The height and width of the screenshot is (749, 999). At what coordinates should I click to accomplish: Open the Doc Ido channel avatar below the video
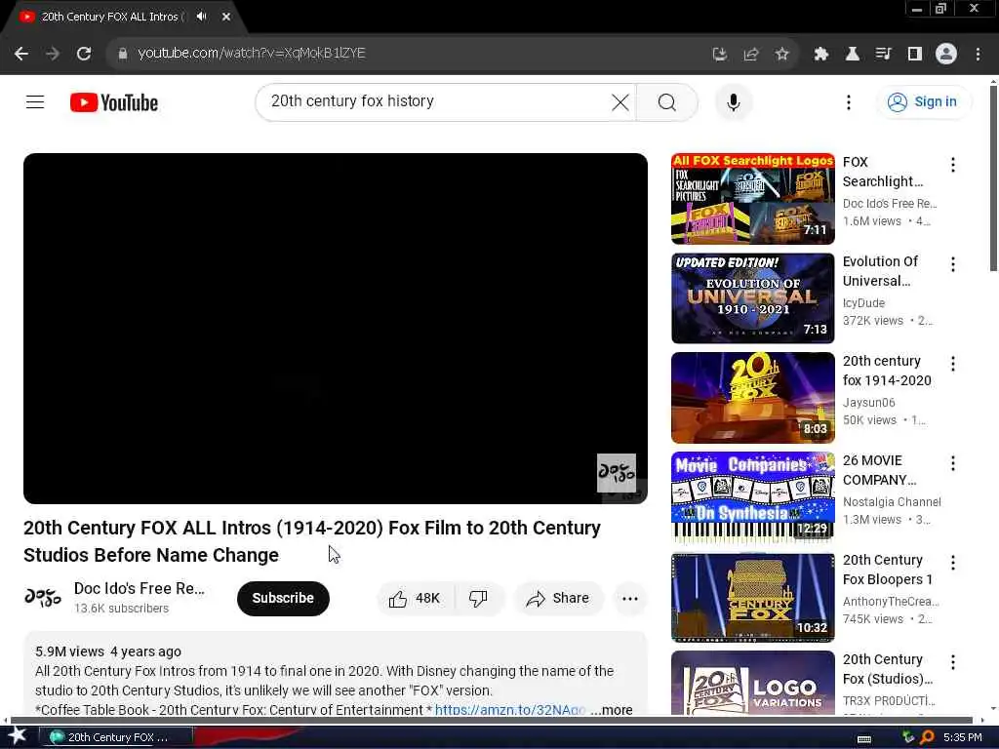click(42, 598)
